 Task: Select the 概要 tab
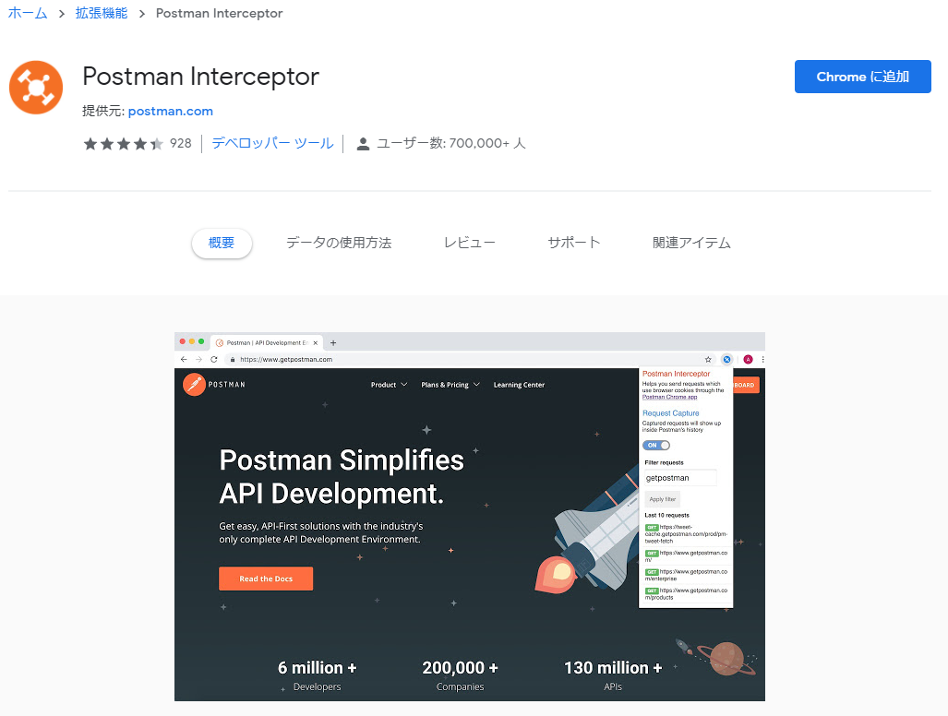[222, 243]
